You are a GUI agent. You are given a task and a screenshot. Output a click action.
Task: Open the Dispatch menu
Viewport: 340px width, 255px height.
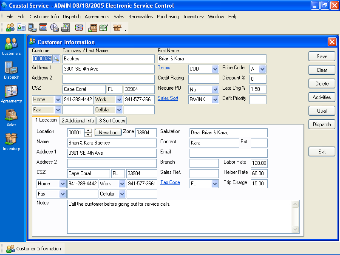71,17
